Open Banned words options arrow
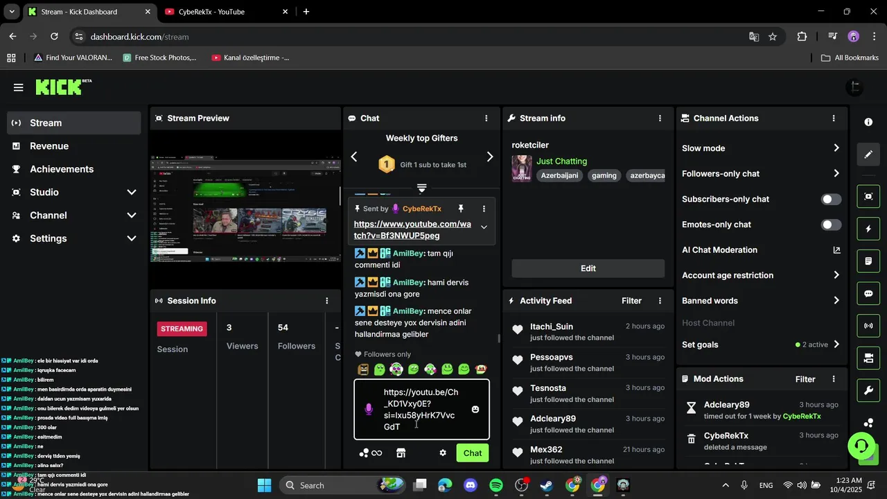The height and width of the screenshot is (499, 887). [836, 301]
